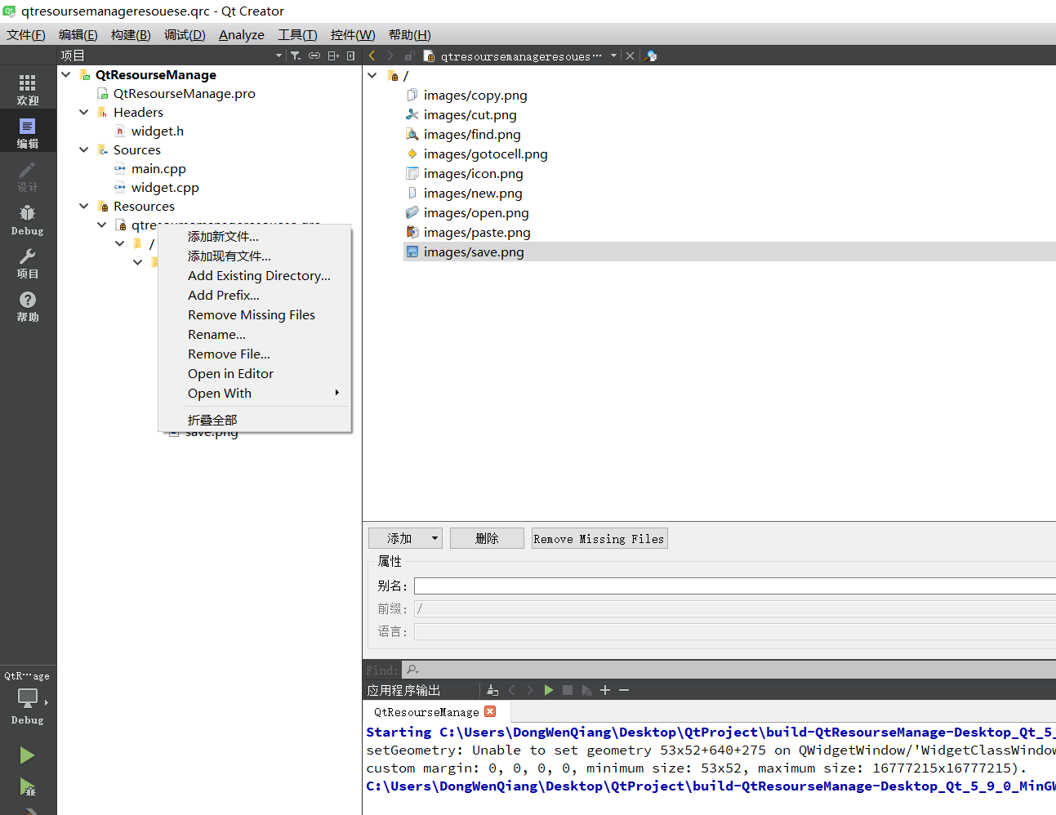Collapse the Headers folder
The image size is (1056, 815).
pos(83,112)
